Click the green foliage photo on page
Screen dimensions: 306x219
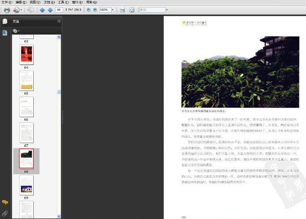point(240,72)
